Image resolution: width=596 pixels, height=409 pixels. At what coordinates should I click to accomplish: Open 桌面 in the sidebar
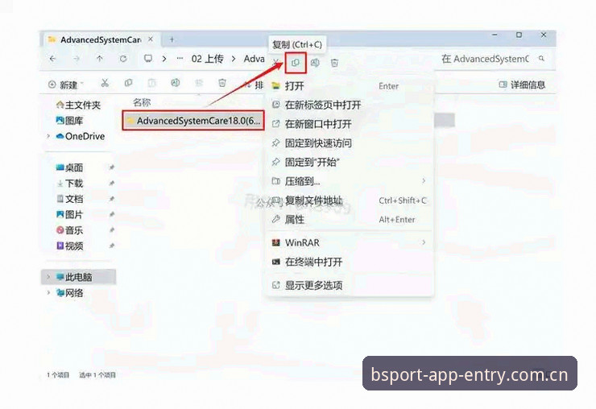tap(69, 167)
